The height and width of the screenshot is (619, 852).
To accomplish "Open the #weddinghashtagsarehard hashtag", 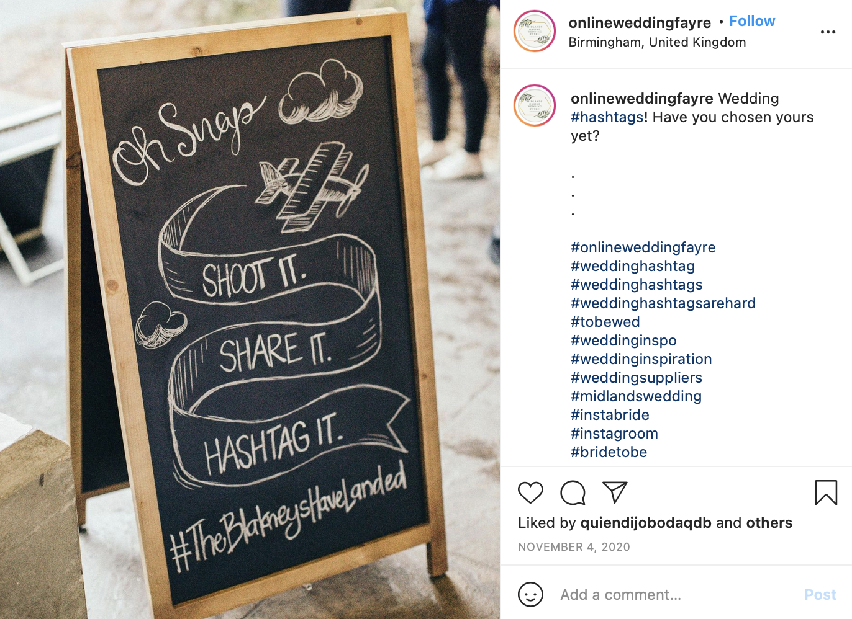I will [x=663, y=303].
